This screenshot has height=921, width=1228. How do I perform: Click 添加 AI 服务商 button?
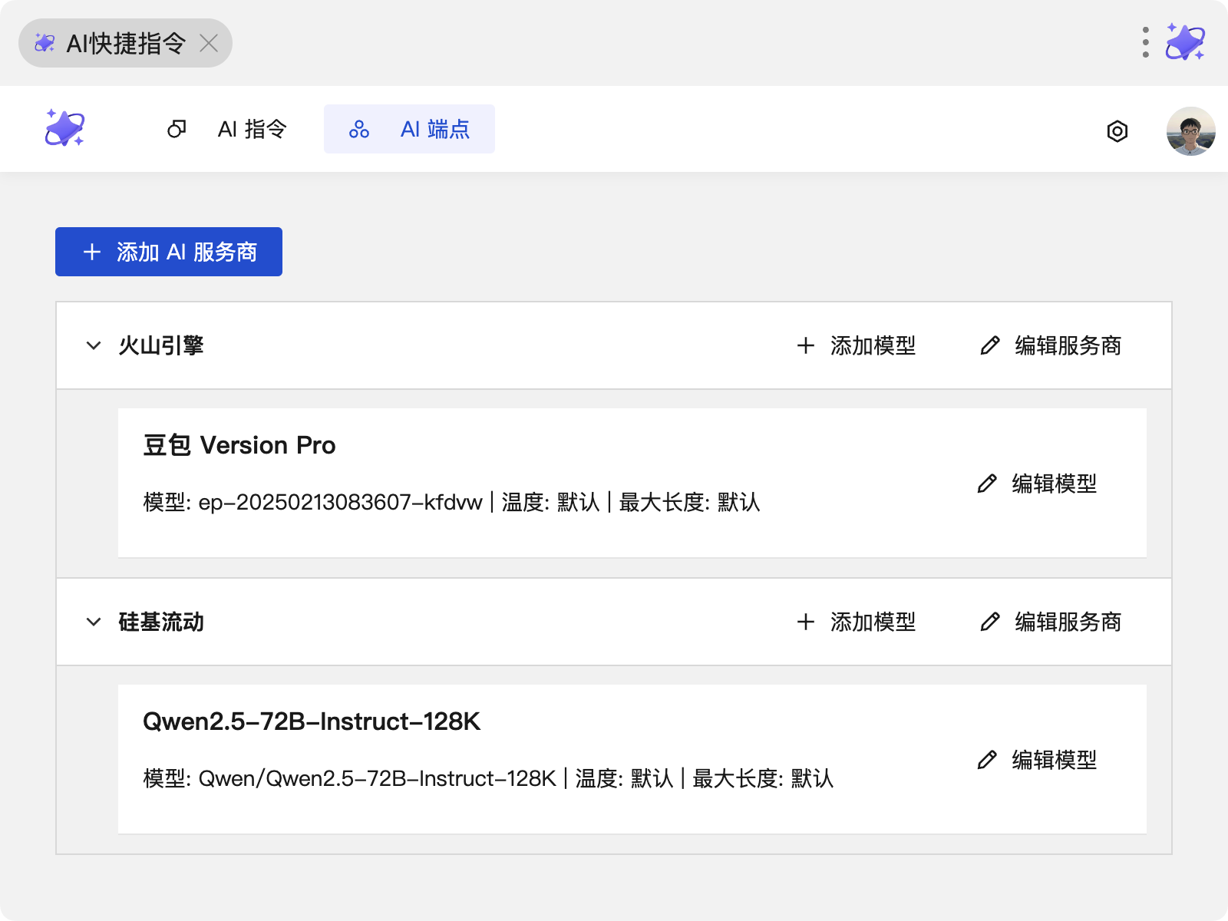[x=169, y=252]
